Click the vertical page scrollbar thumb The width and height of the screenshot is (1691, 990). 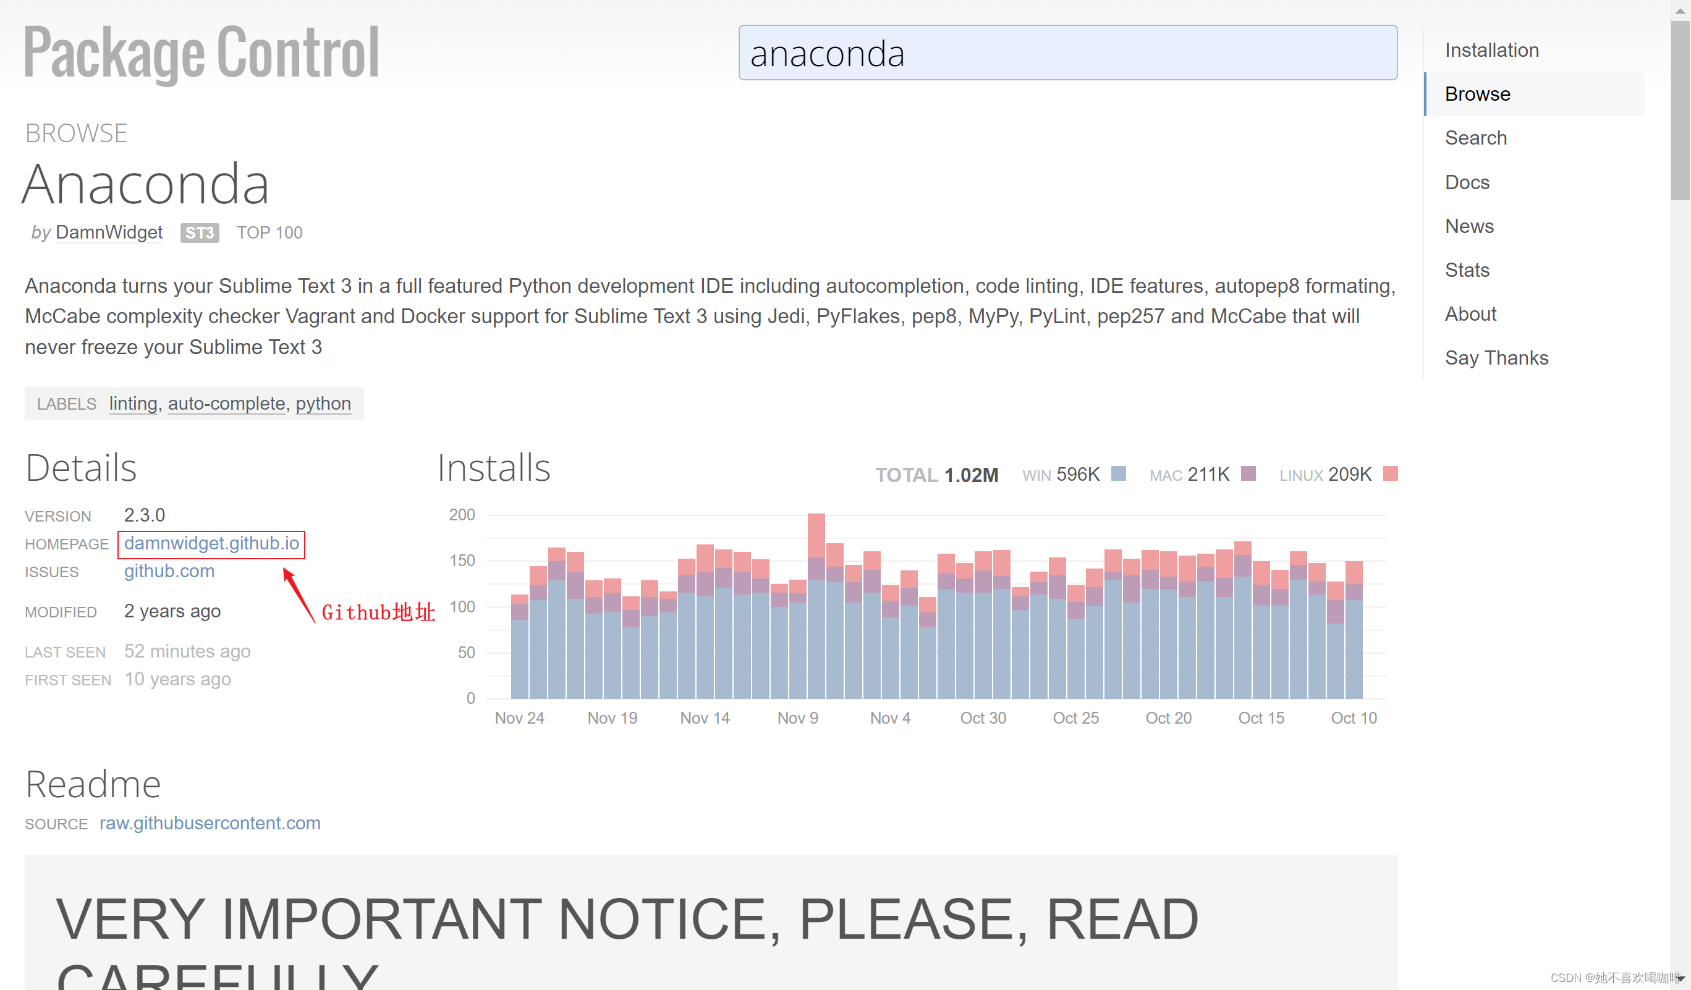(1680, 111)
